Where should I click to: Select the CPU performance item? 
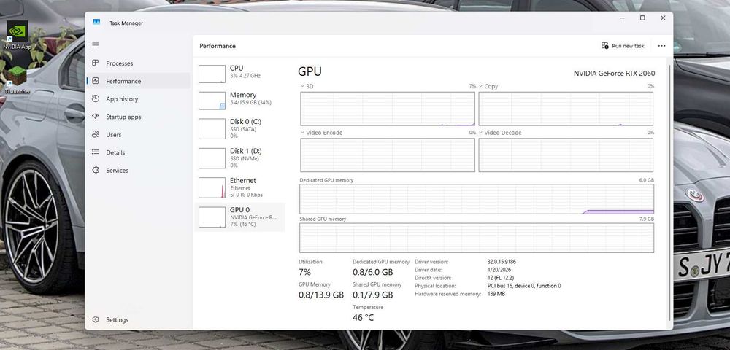point(239,74)
